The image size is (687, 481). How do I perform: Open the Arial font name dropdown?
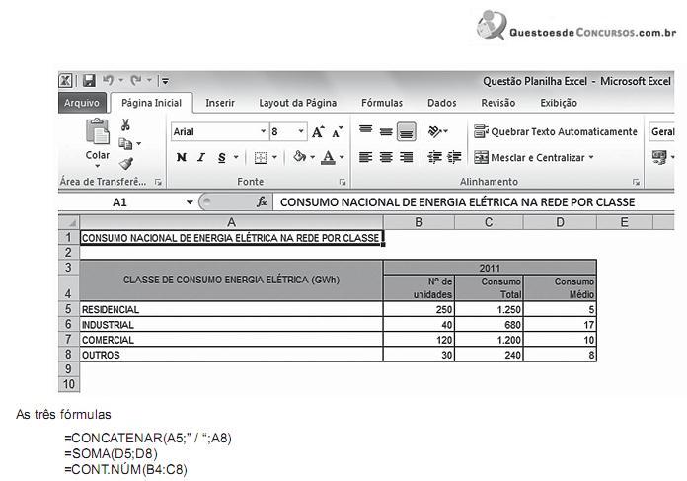[263, 131]
